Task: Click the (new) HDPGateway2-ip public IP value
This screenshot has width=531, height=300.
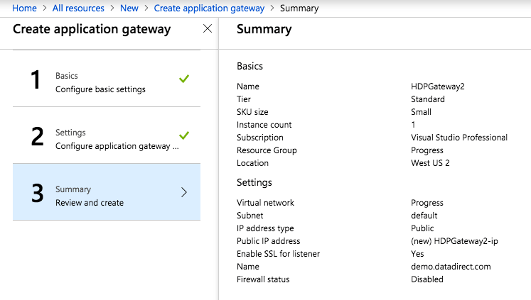Action: pyautogui.click(x=454, y=241)
